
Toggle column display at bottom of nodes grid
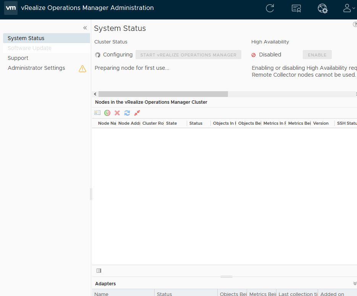click(99, 271)
